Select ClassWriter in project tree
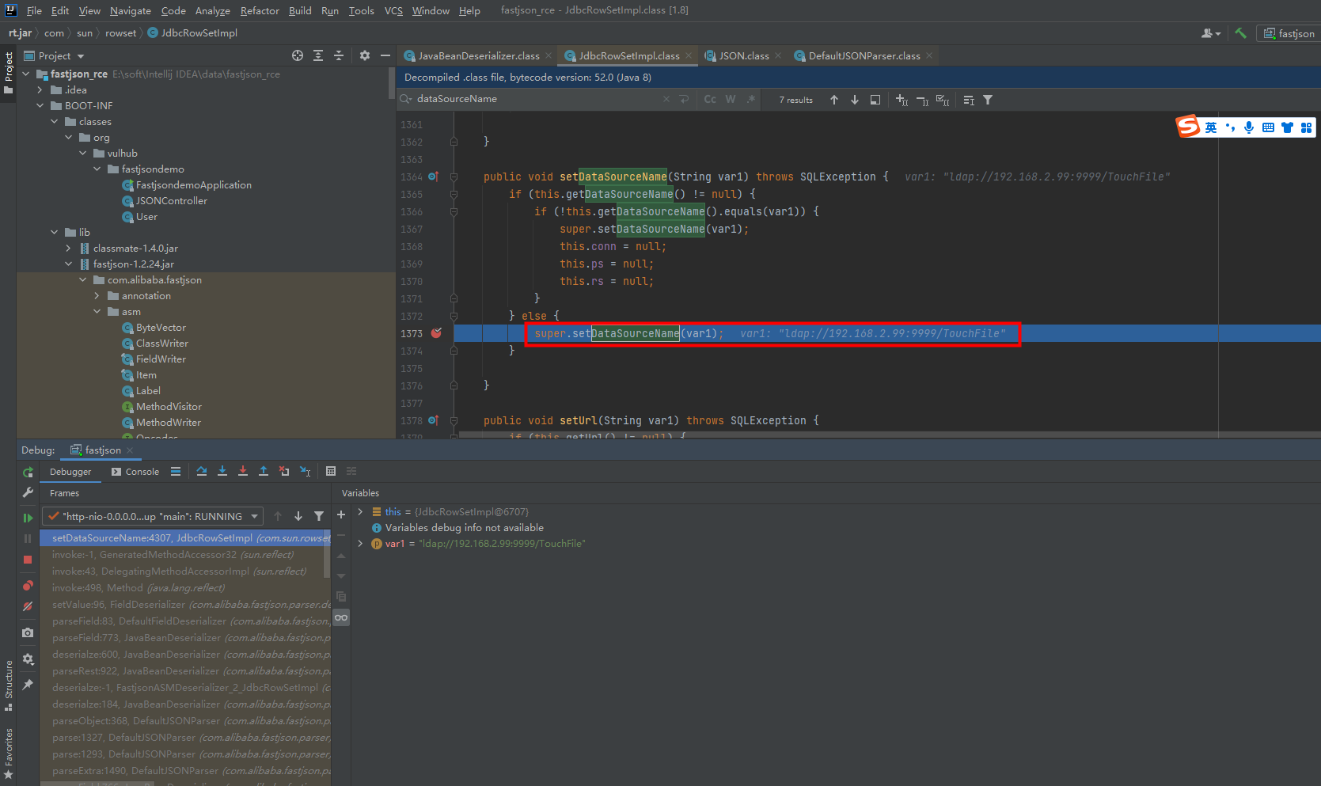Screen dimensions: 1321x786 162,344
